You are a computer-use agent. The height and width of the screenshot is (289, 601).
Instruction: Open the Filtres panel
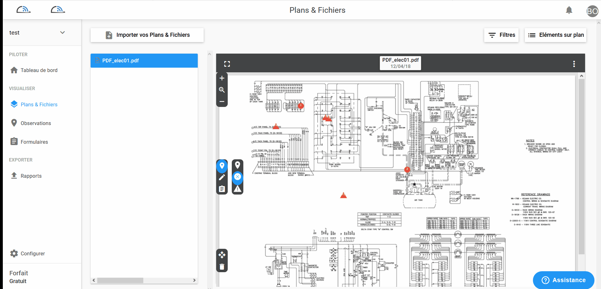pos(501,35)
